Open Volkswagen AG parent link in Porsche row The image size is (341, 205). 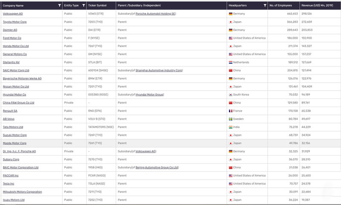145,151
